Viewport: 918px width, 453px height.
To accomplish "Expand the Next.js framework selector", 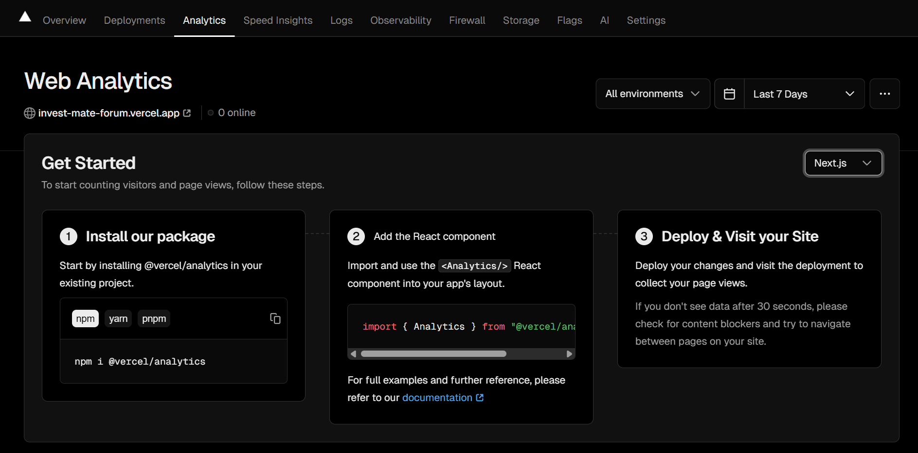I will 843,163.
